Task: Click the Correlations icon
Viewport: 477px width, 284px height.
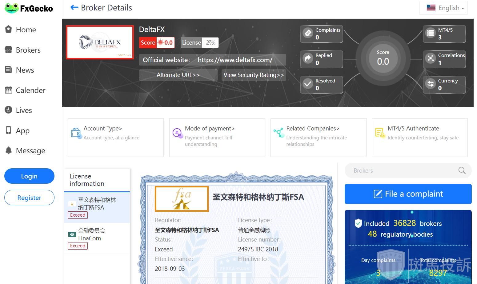Action: click(x=431, y=58)
